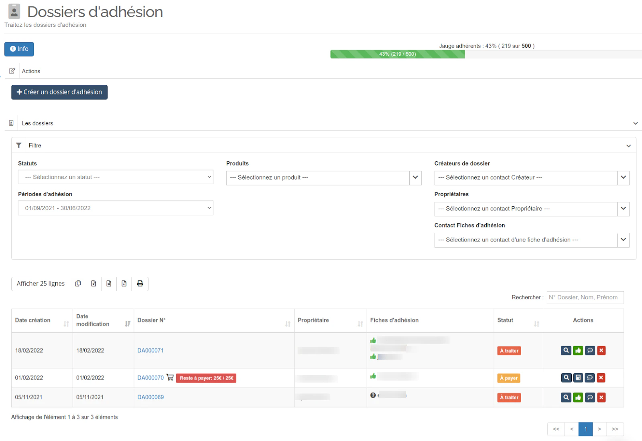The image size is (642, 441).
Task: Open the Créateurs de dossier selector
Action: [532, 177]
